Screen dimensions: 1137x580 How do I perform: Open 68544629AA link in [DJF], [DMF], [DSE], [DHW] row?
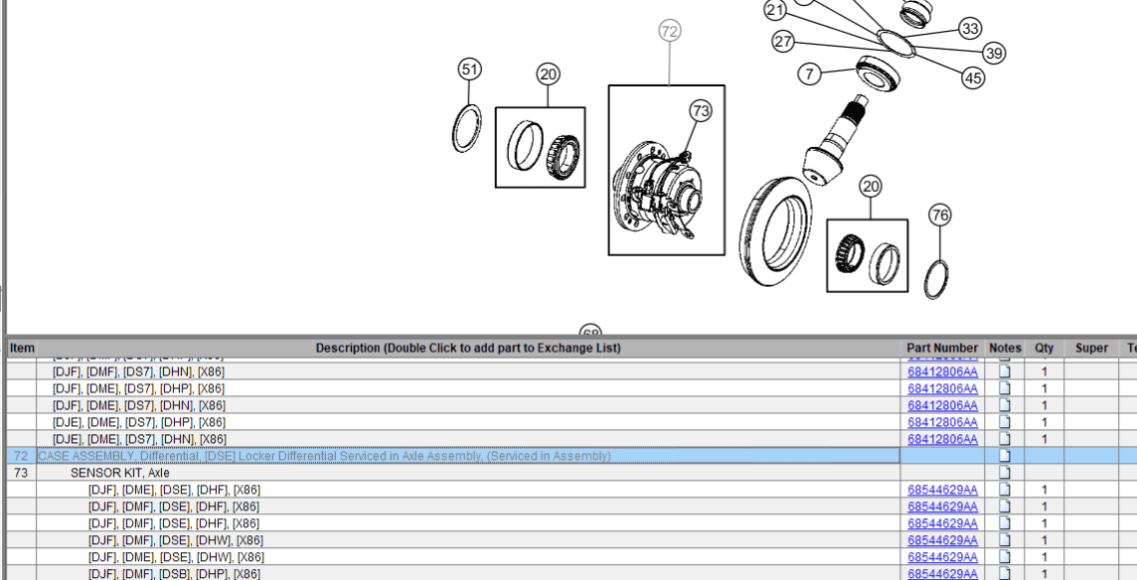[x=942, y=541]
